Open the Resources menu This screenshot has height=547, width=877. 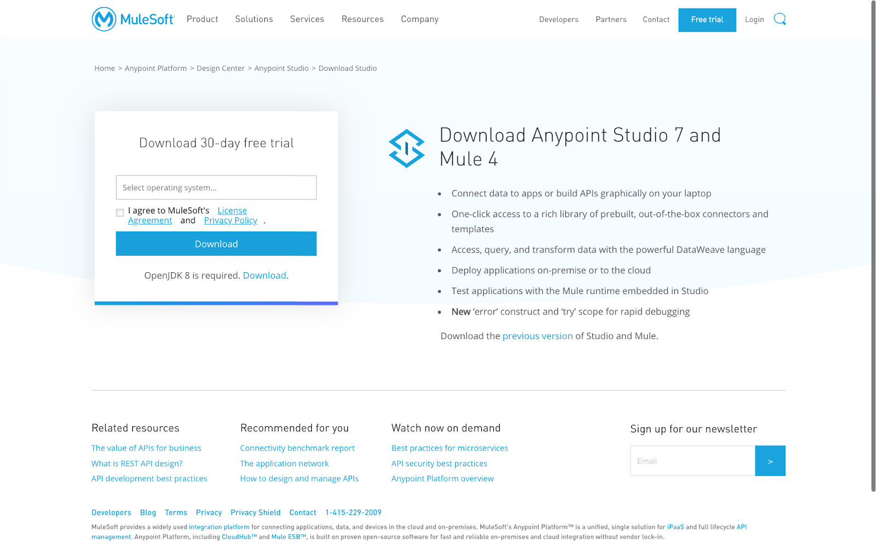coord(362,19)
